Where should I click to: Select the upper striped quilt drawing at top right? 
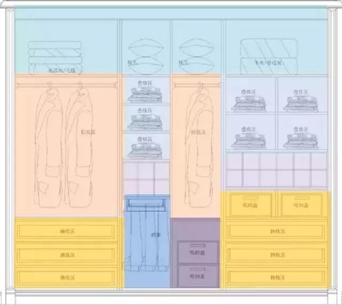click(268, 49)
